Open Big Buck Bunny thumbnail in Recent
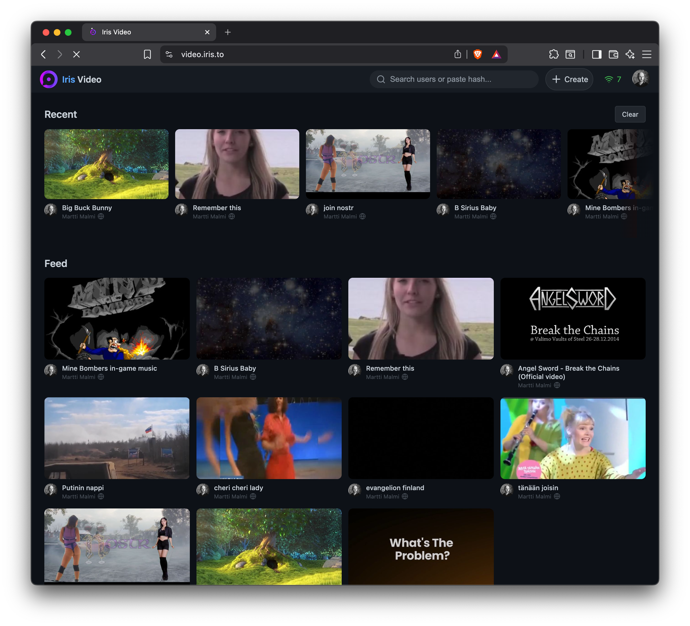Screen dimensions: 690x626 (x=106, y=164)
